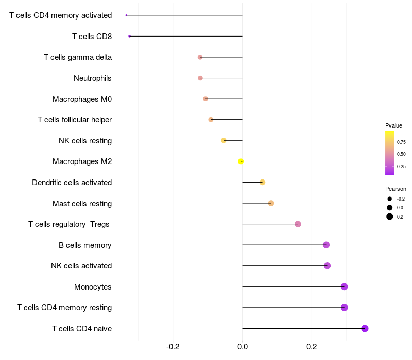The image size is (412, 360).
Task: Click the Mast cells resting orange dot
Action: click(271, 203)
